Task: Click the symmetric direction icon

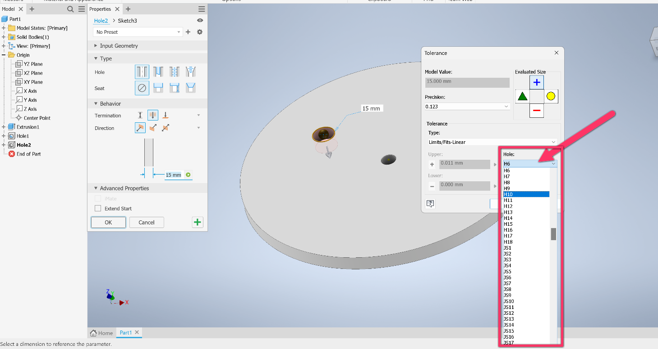Action: coord(166,128)
